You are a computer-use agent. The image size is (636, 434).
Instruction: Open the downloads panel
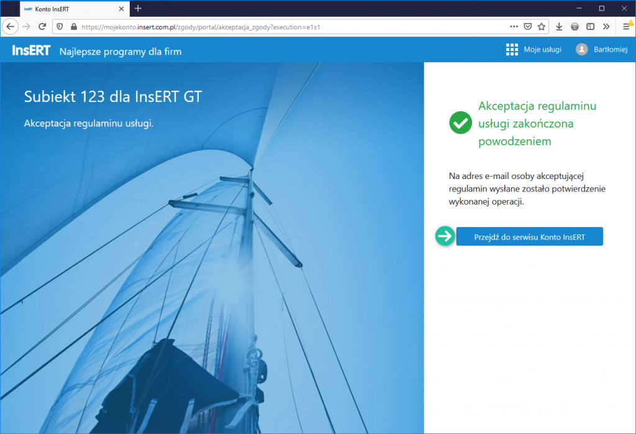[x=559, y=27]
